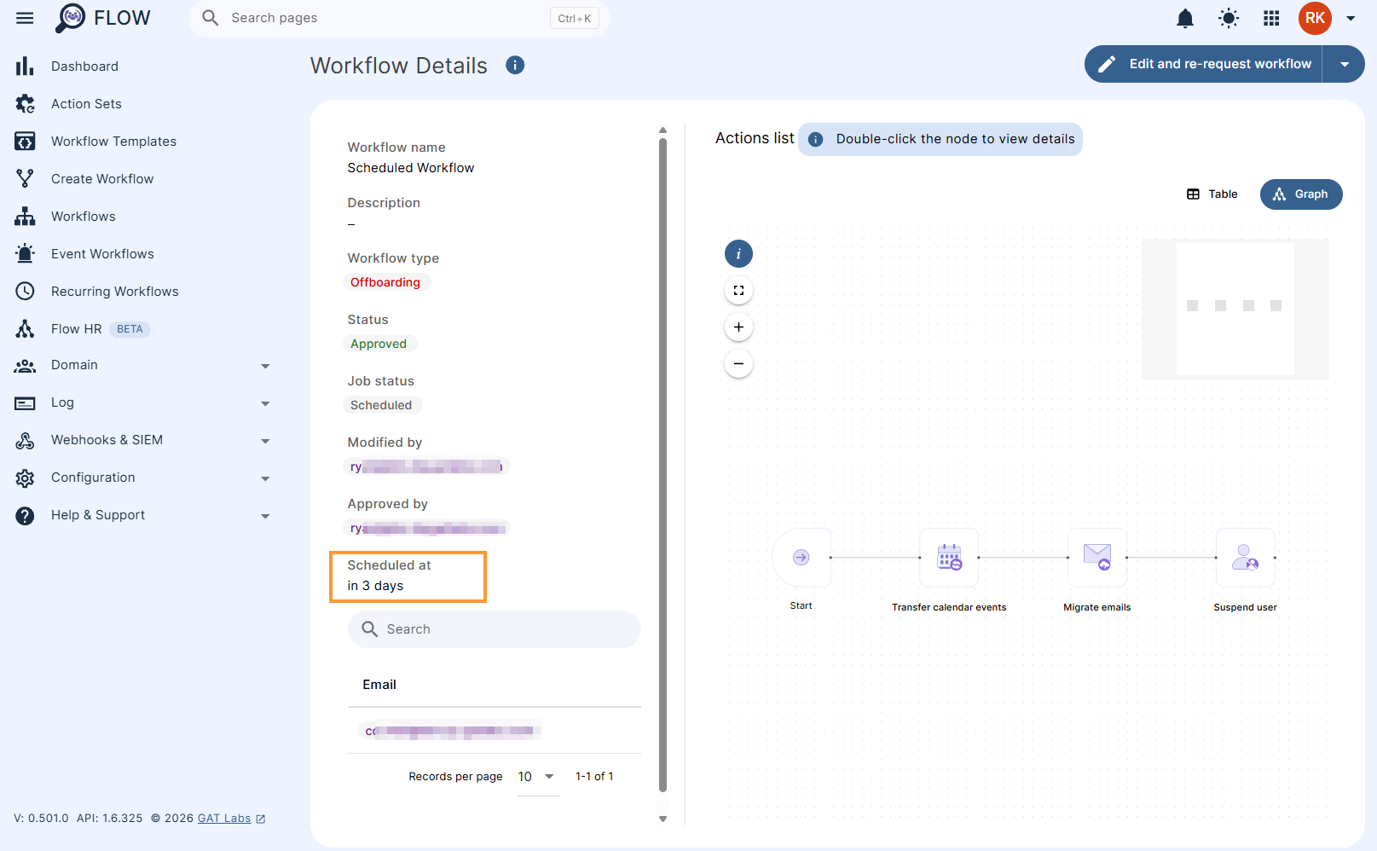
Task: Open Records per page dropdown
Action: pos(537,777)
